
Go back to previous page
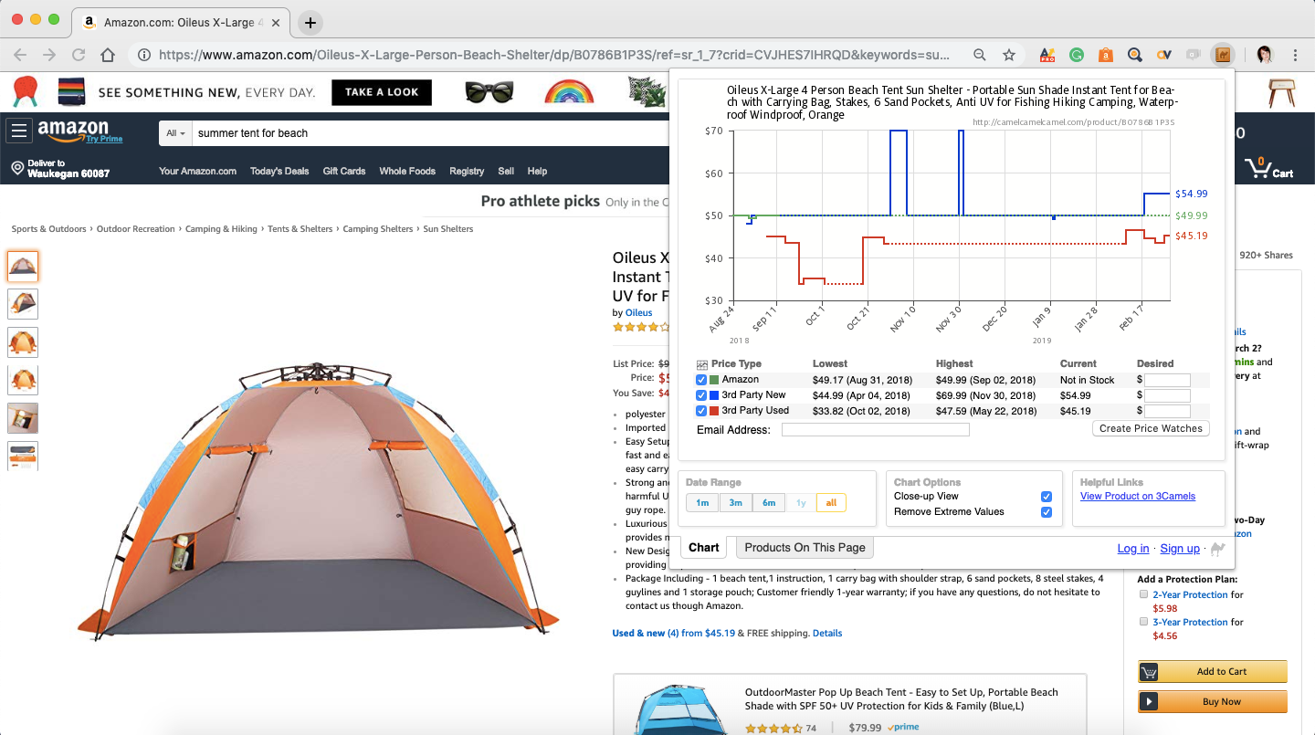point(20,55)
